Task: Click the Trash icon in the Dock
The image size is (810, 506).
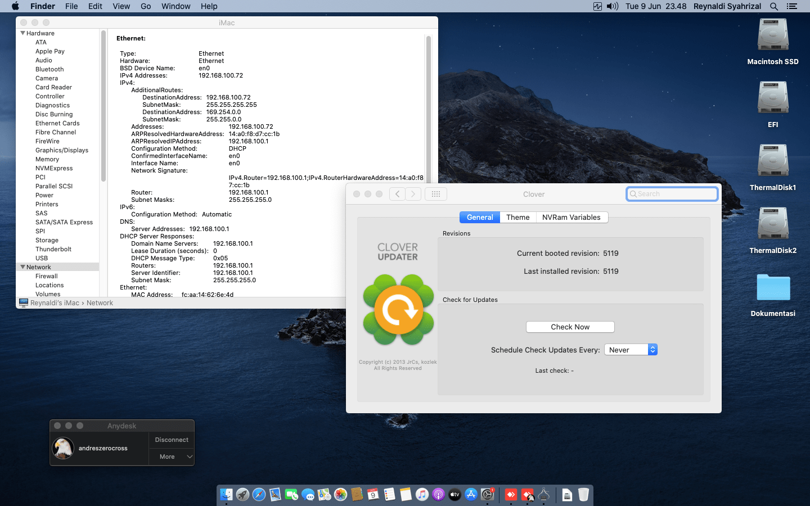Action: (x=583, y=495)
